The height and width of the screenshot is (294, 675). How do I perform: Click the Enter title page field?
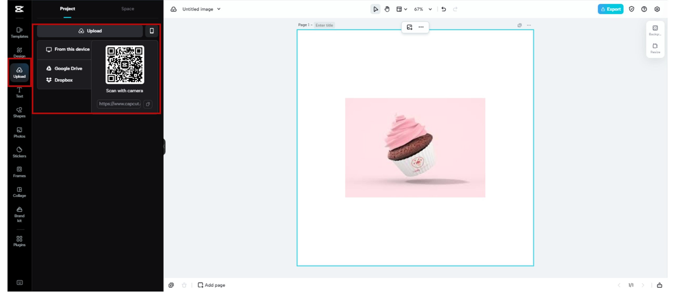(x=324, y=25)
